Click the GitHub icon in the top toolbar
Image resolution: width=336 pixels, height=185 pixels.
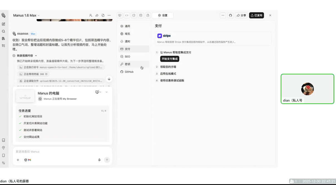coord(230,15)
